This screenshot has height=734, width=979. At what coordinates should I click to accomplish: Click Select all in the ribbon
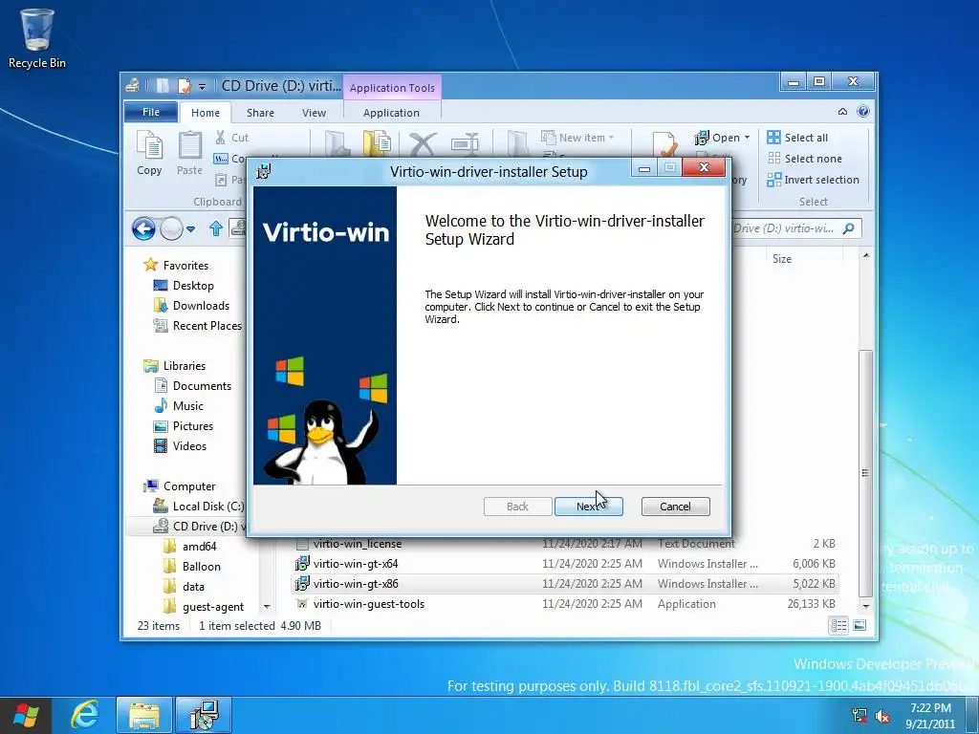point(798,138)
